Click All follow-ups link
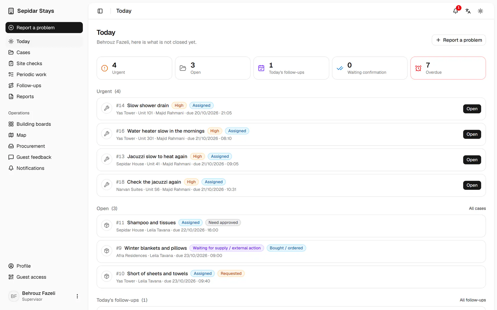The height and width of the screenshot is (310, 497). click(473, 300)
